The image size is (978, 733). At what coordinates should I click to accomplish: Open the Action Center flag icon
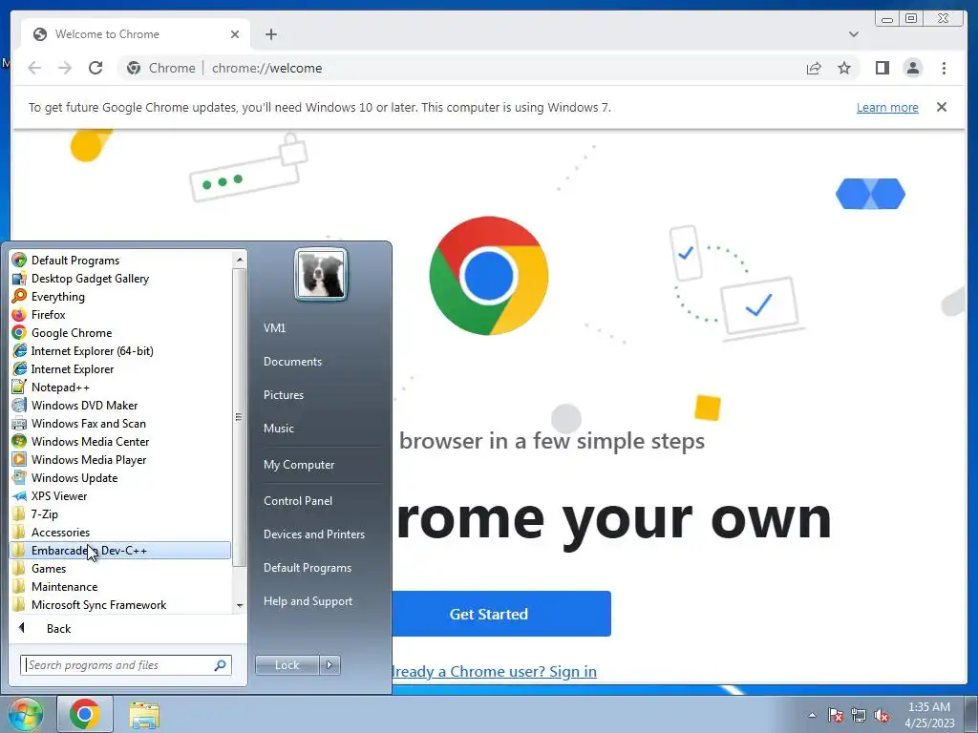pos(835,715)
